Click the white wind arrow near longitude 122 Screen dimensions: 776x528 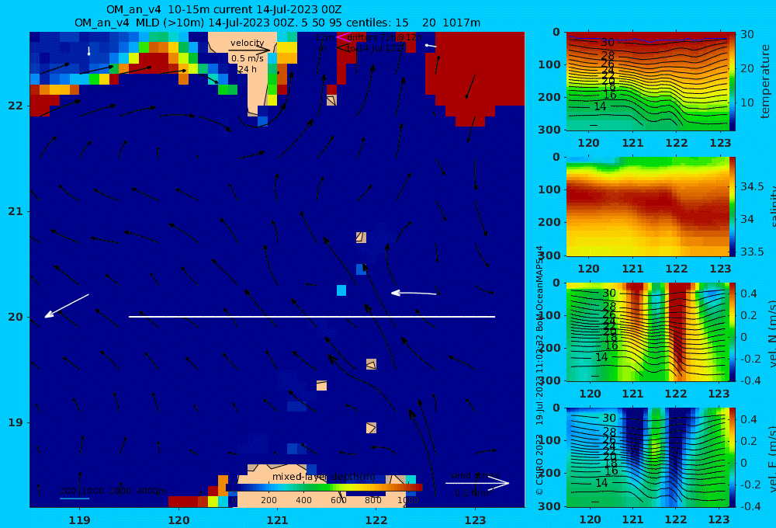pyautogui.click(x=414, y=294)
